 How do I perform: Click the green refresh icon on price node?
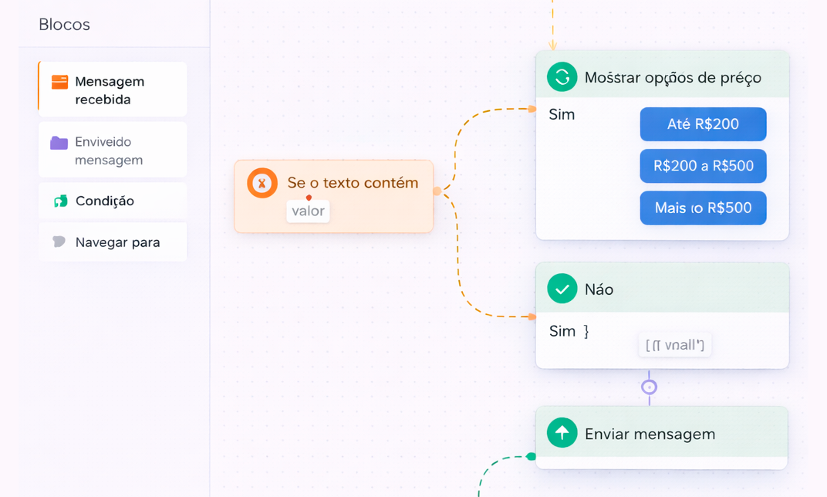point(562,77)
